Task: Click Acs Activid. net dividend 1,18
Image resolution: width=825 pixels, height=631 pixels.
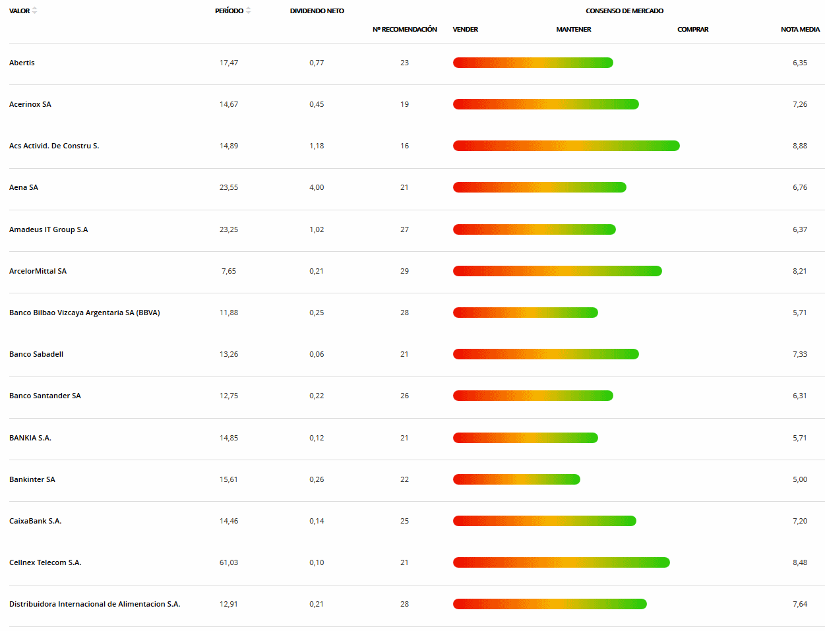Action: (x=317, y=146)
